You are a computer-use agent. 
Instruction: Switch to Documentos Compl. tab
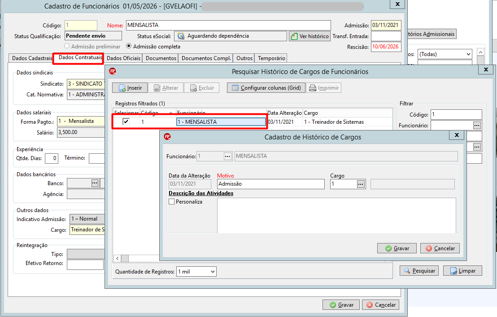[206, 58]
